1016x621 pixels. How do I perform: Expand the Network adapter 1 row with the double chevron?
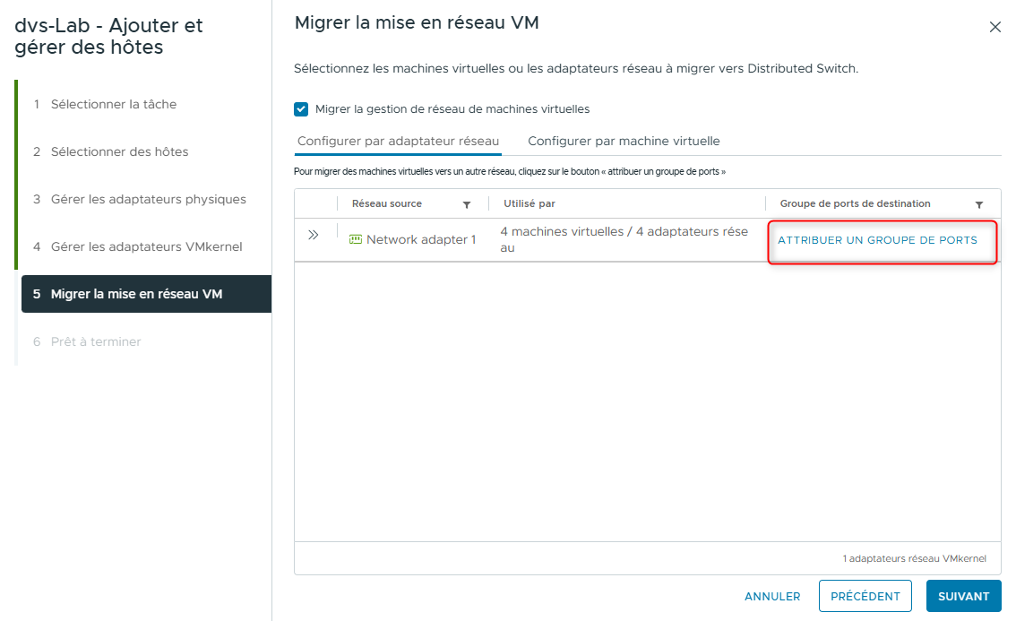313,234
